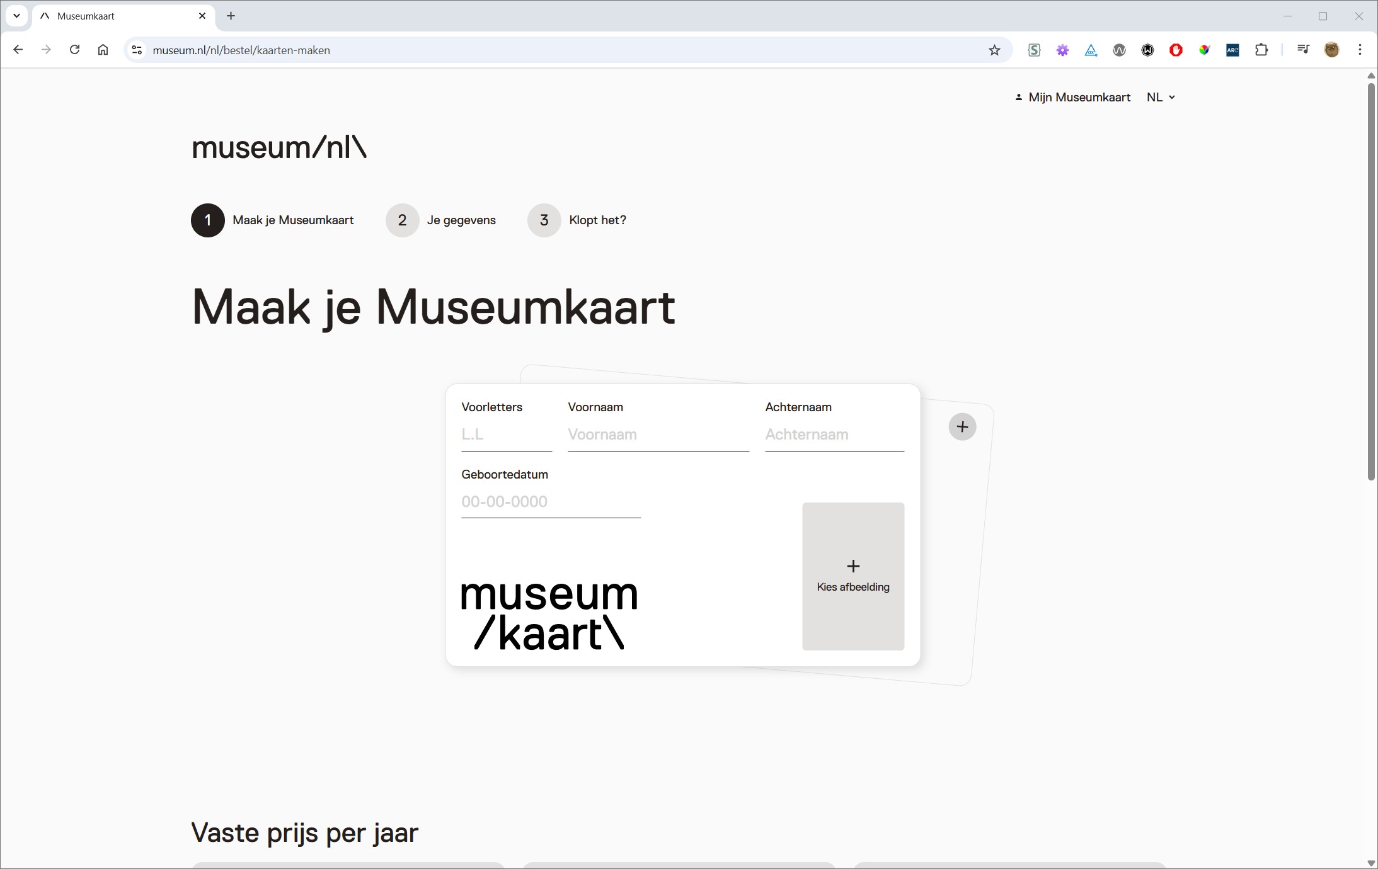Click the Vaste prijs per jaar heading
Image resolution: width=1378 pixels, height=869 pixels.
304,833
